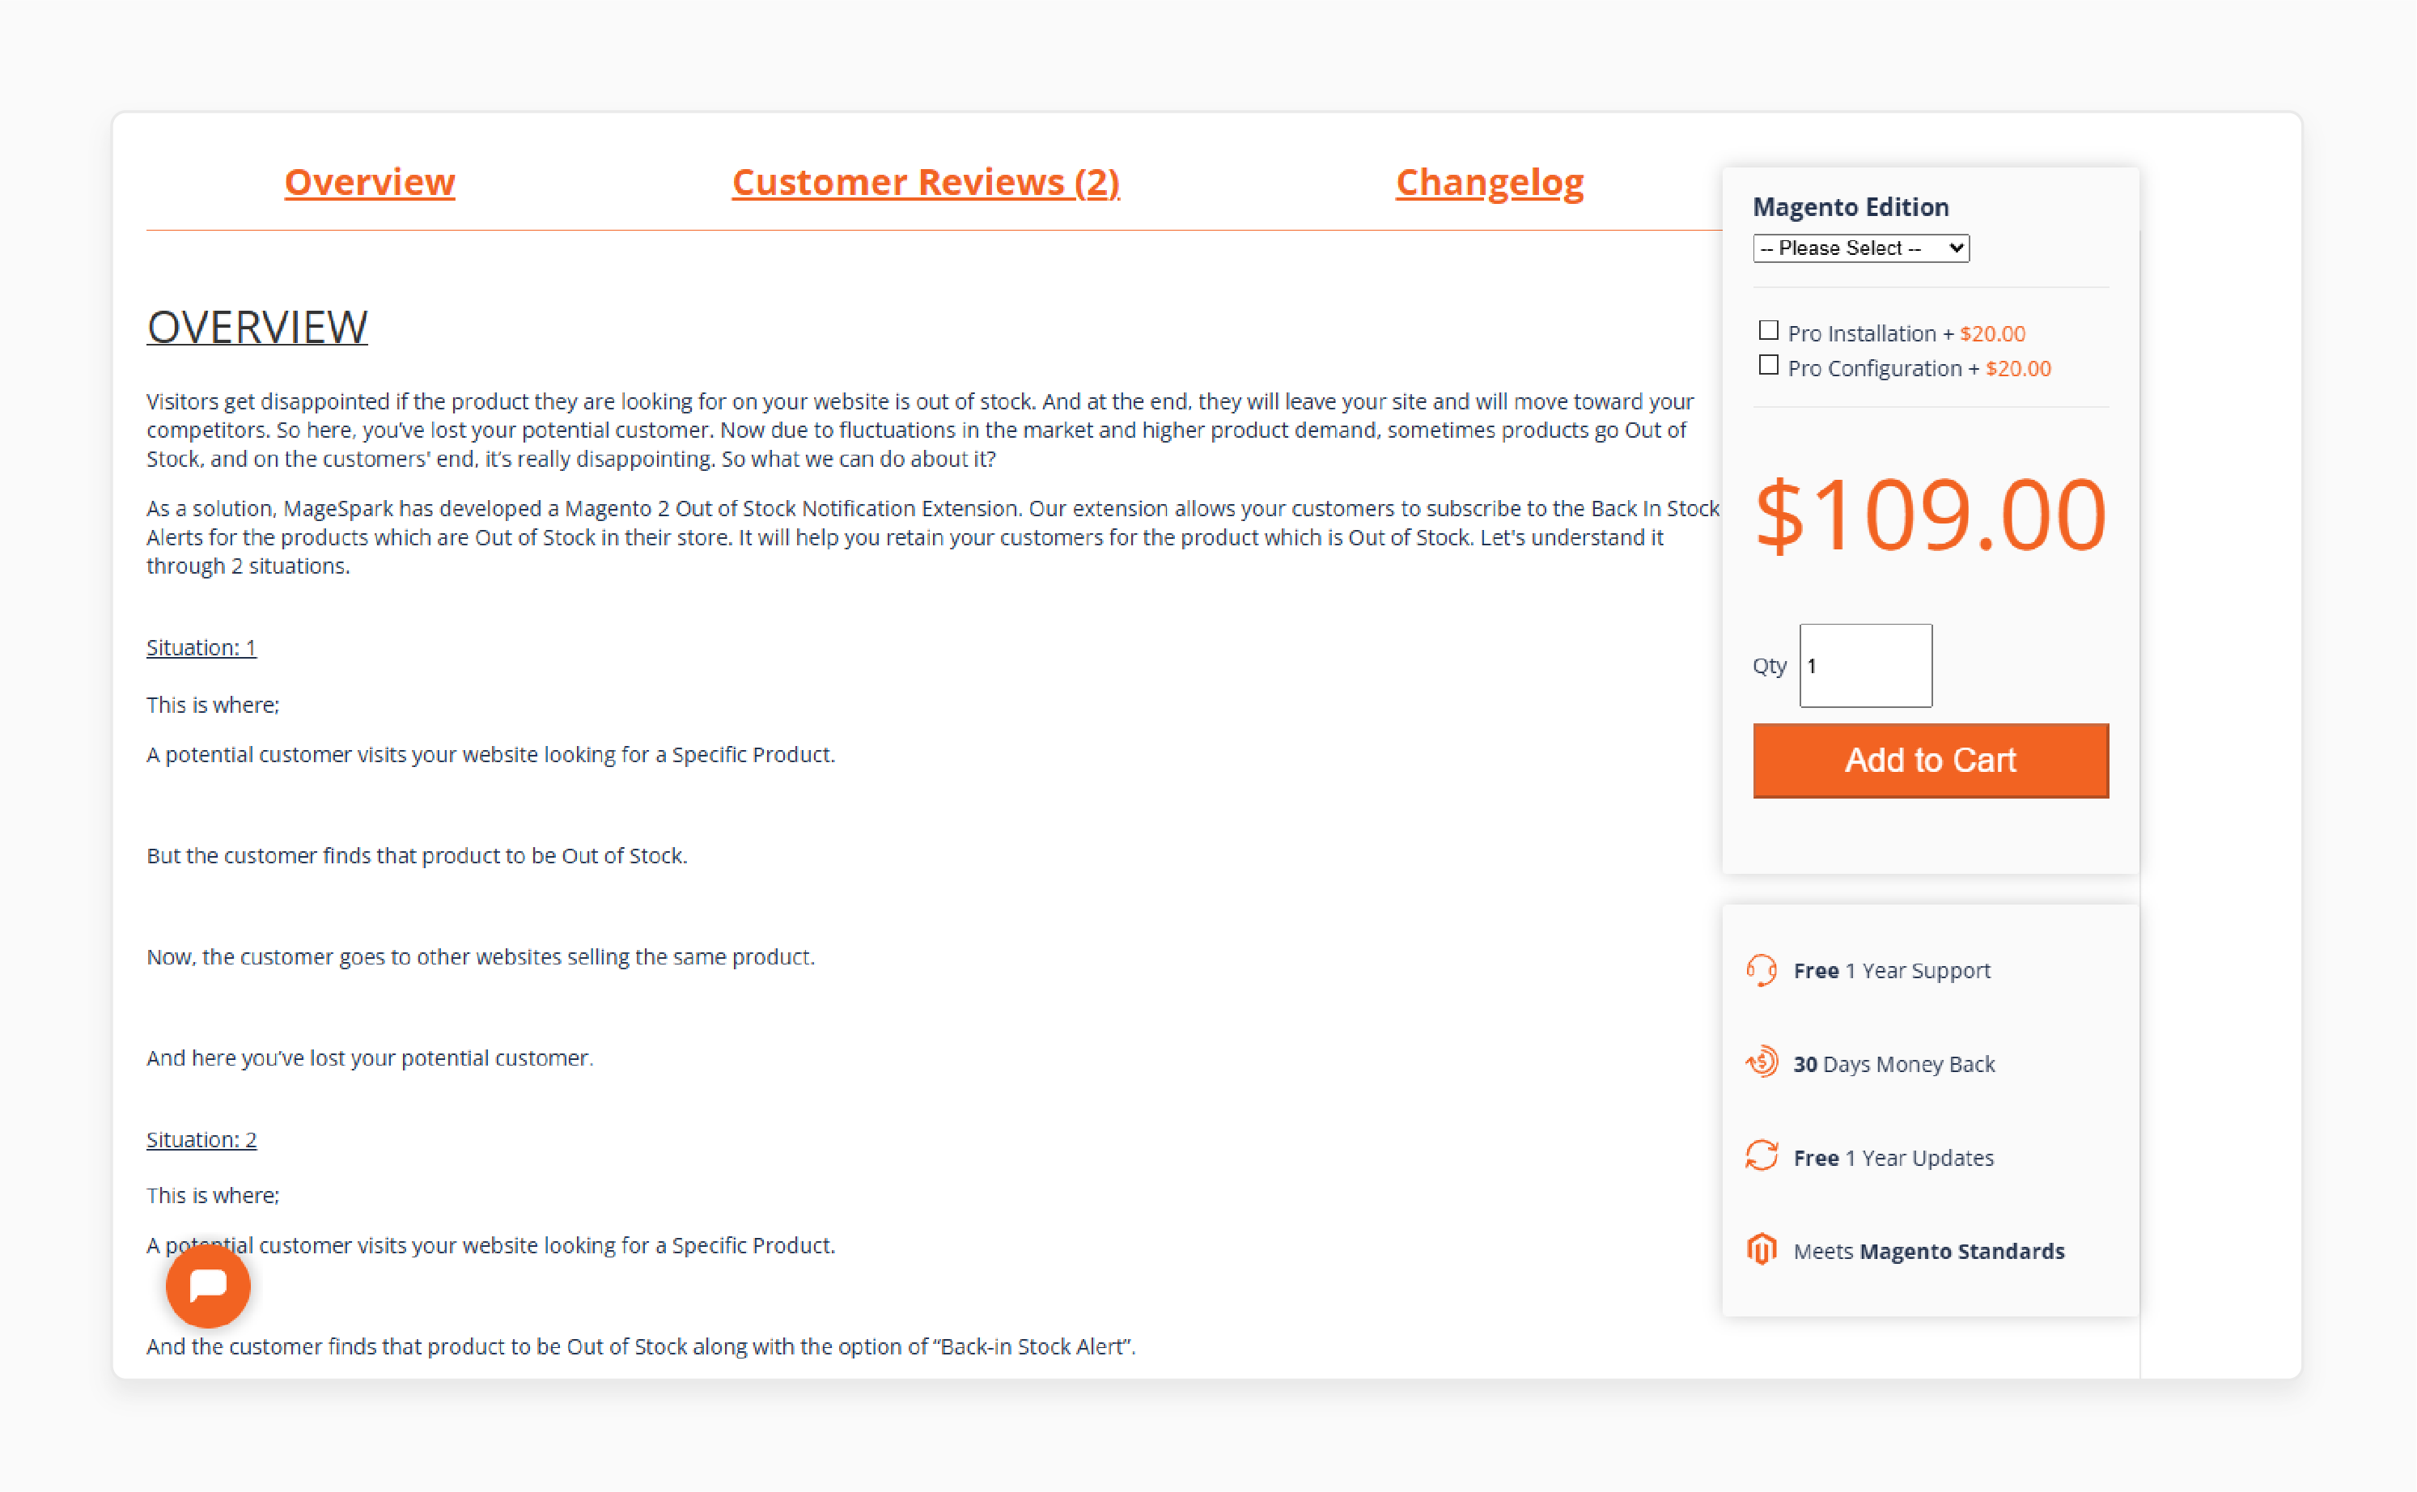
Task: Click the headset icon beside Free 1 Year Support
Action: coord(1761,970)
